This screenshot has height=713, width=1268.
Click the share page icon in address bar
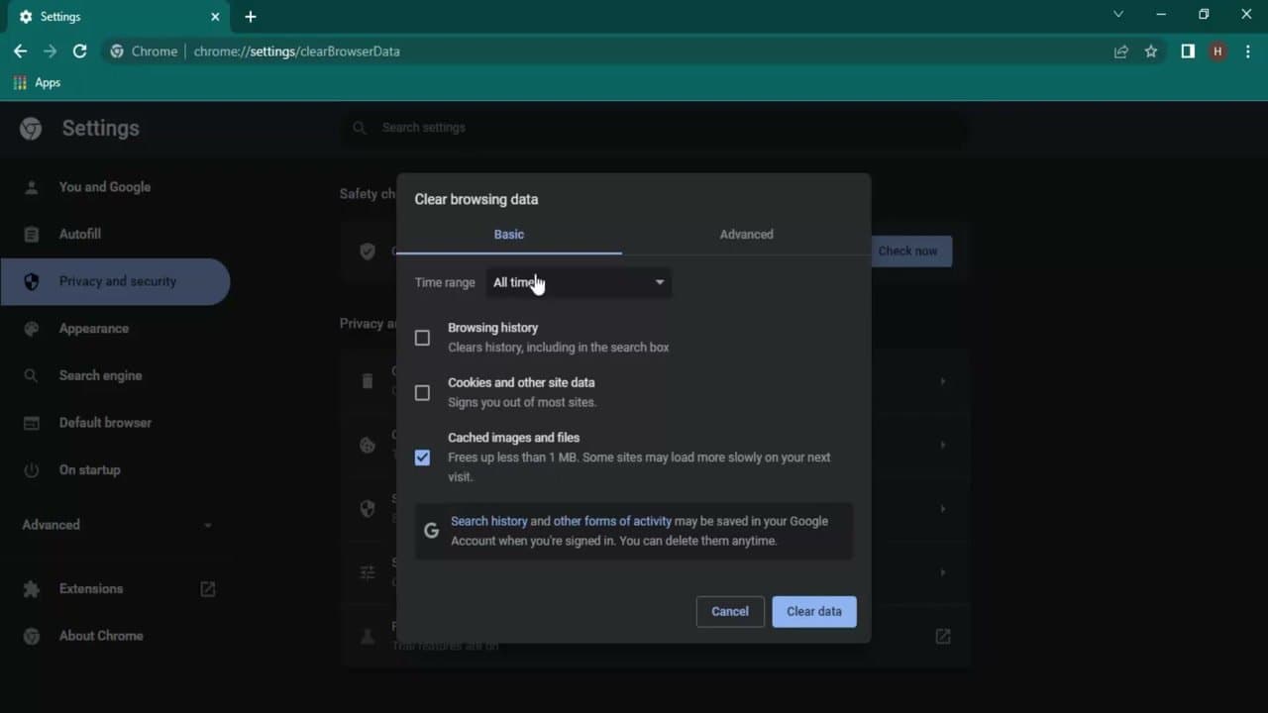[1121, 51]
